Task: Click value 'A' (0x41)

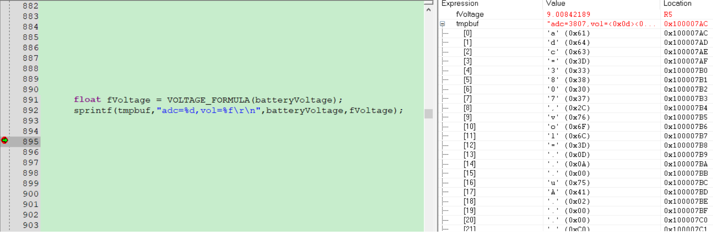Action: coord(568,192)
